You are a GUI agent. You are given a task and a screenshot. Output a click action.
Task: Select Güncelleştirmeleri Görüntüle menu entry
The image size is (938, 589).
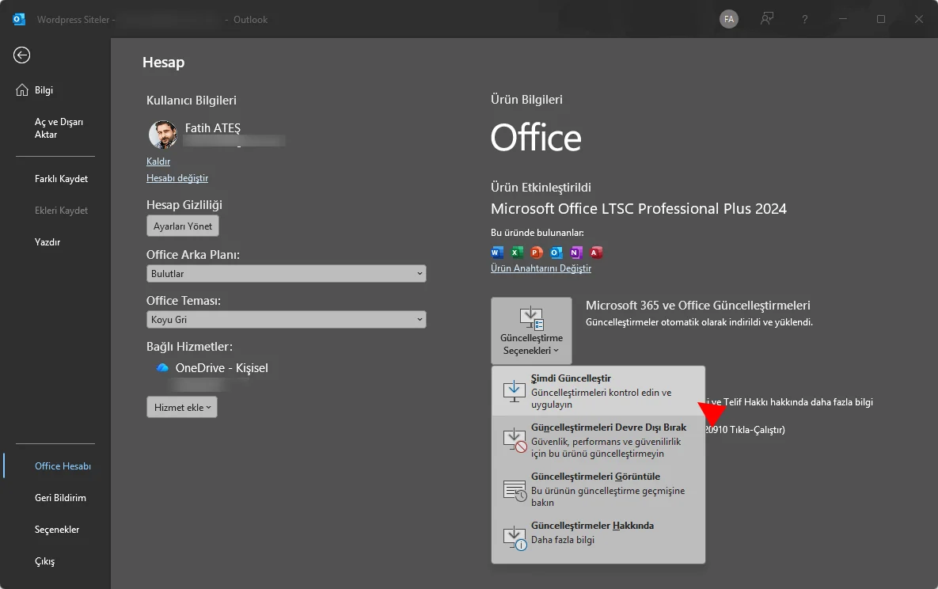click(x=598, y=489)
